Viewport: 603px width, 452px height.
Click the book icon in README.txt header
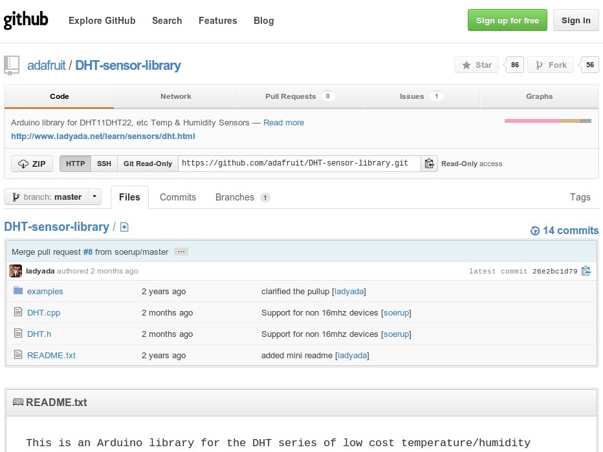coord(17,402)
